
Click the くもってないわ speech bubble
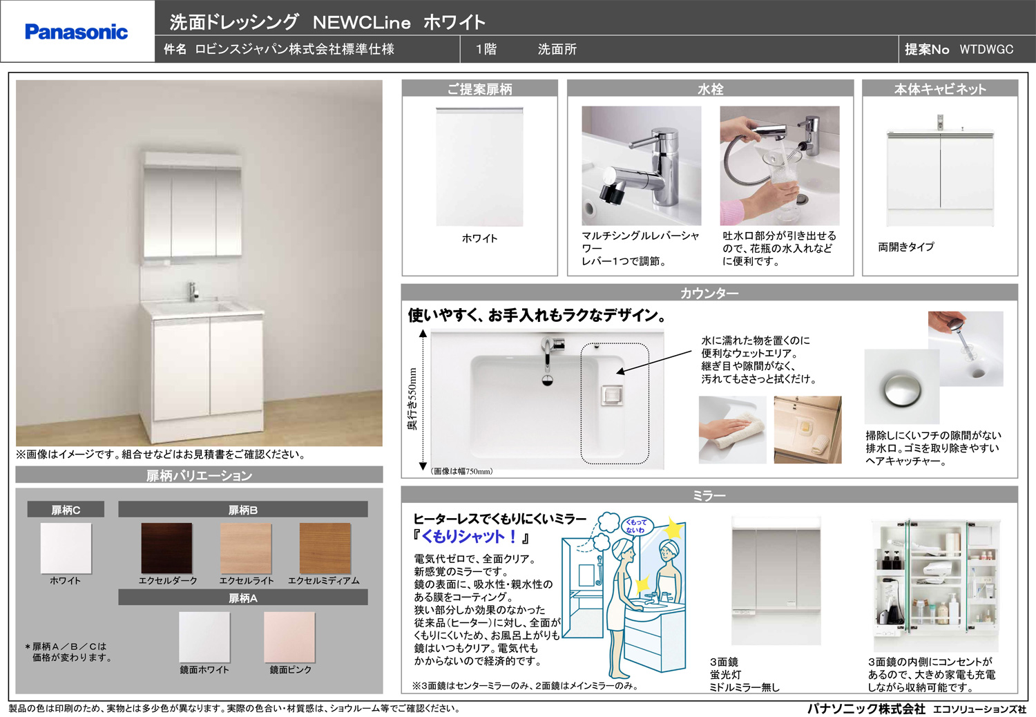pyautogui.click(x=637, y=526)
